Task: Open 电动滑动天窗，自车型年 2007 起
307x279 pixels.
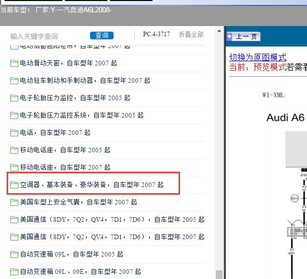Action: click(x=69, y=63)
